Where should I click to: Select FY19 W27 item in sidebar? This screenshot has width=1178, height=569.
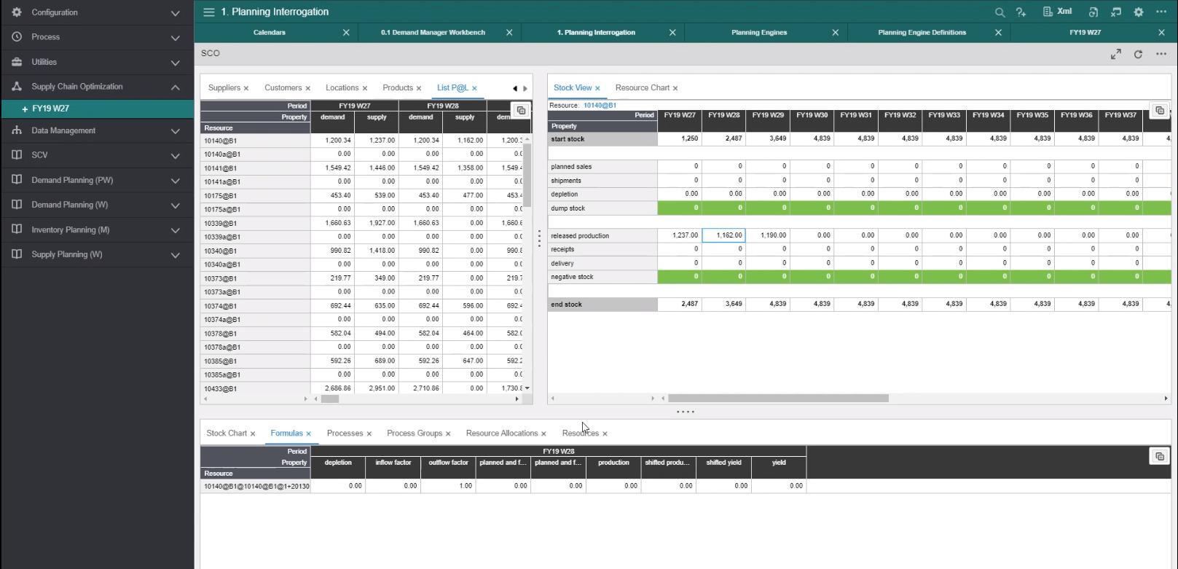[51, 109]
